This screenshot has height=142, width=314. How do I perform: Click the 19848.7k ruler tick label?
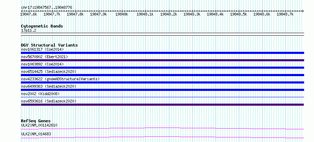(285, 14)
